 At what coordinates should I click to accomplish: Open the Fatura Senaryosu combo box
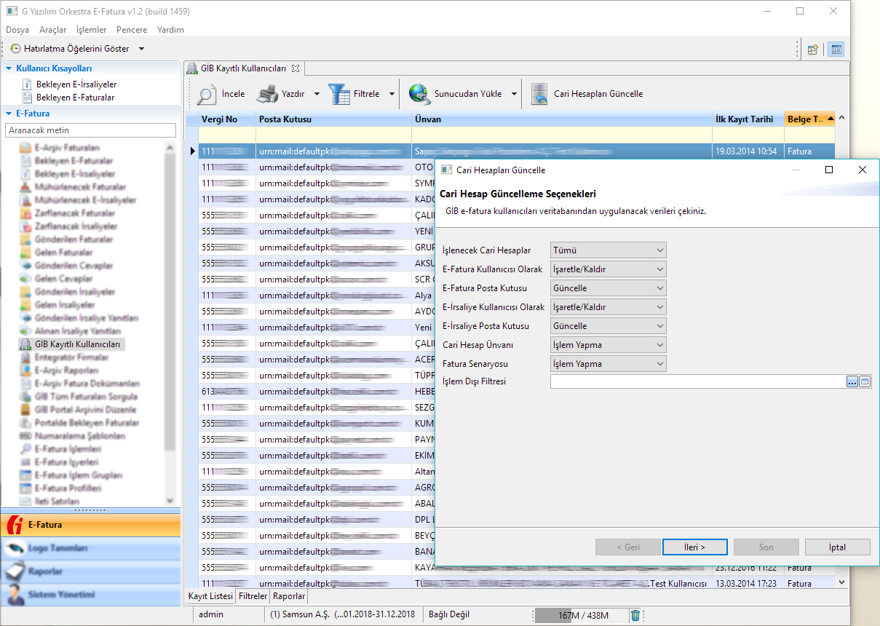[609, 364]
